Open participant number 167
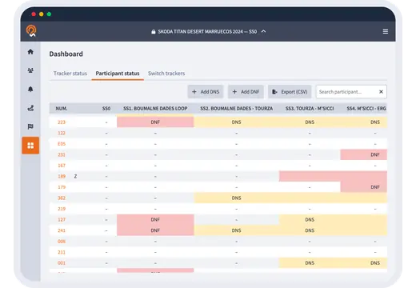This screenshot has width=416, height=288. pyautogui.click(x=62, y=166)
